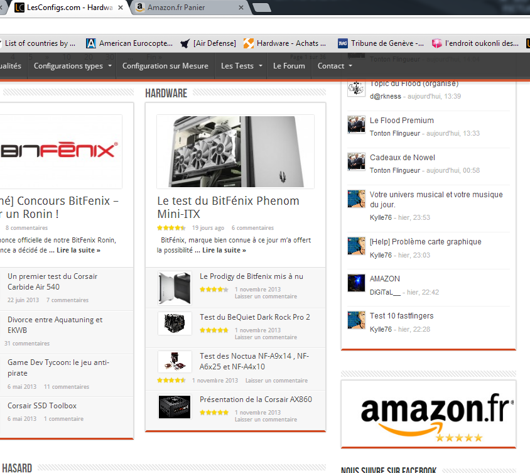
Task: Expand the Les Tests dropdown arrow
Action: tap(261, 65)
